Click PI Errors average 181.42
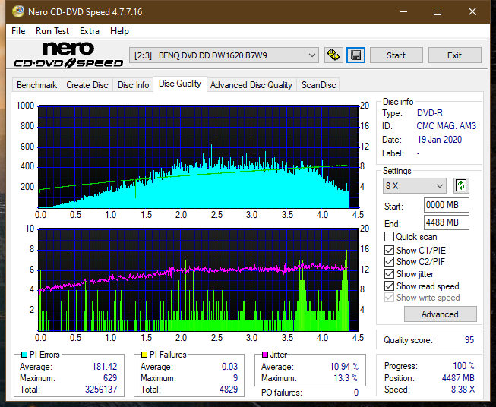This screenshot has height=407, width=496. [x=104, y=367]
